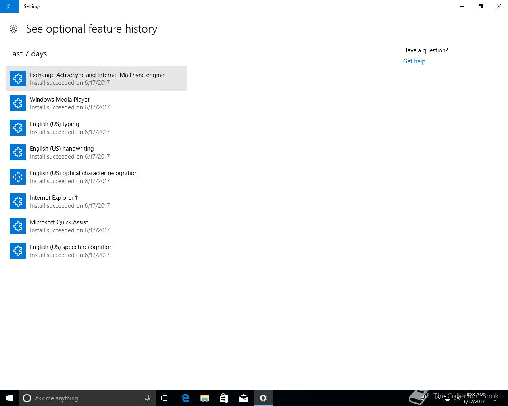Viewport: 508px width, 406px height.
Task: Select the English (US) handwriting entry text
Action: click(62, 149)
